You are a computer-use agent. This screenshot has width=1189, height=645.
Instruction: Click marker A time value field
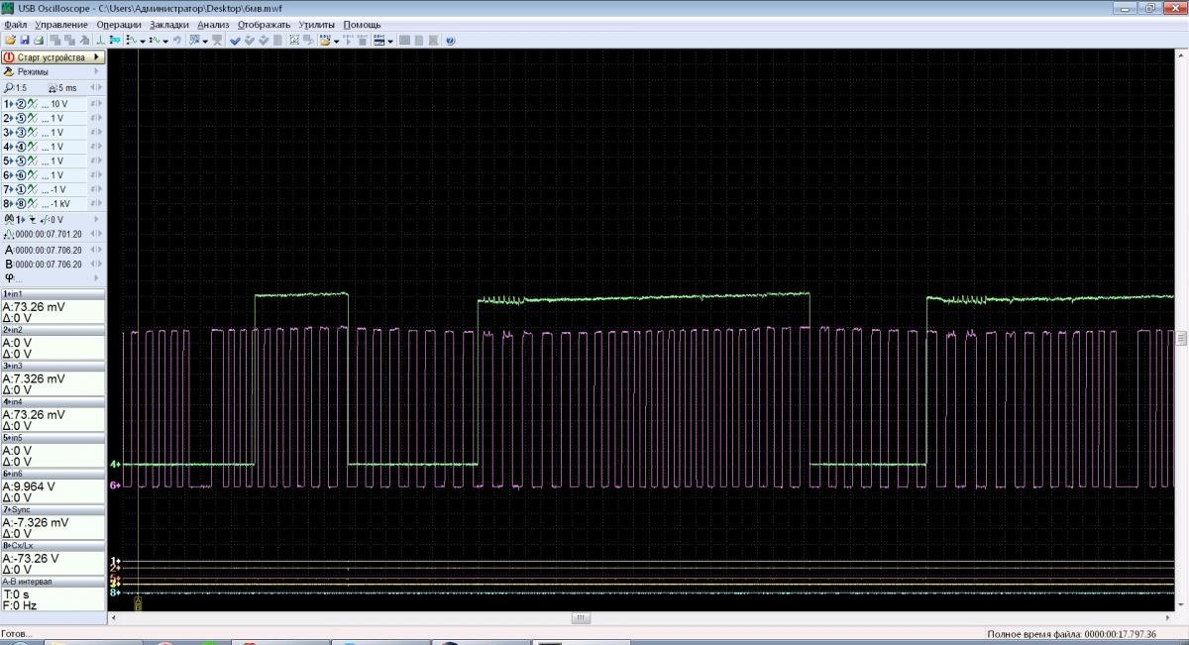pos(49,250)
